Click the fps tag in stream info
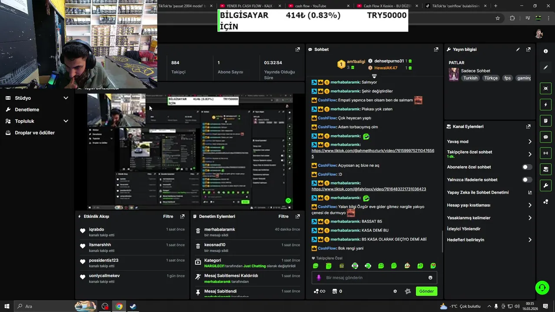 (507, 78)
